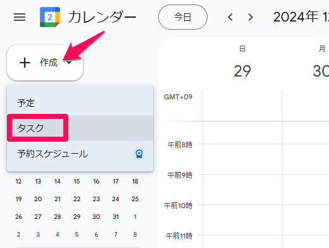The width and height of the screenshot is (329, 248).
Task: Select date 16 in mini calendar
Action: coord(96,182)
